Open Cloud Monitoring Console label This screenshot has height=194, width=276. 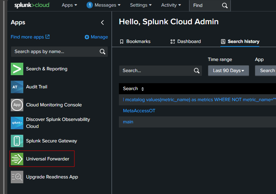point(54,105)
